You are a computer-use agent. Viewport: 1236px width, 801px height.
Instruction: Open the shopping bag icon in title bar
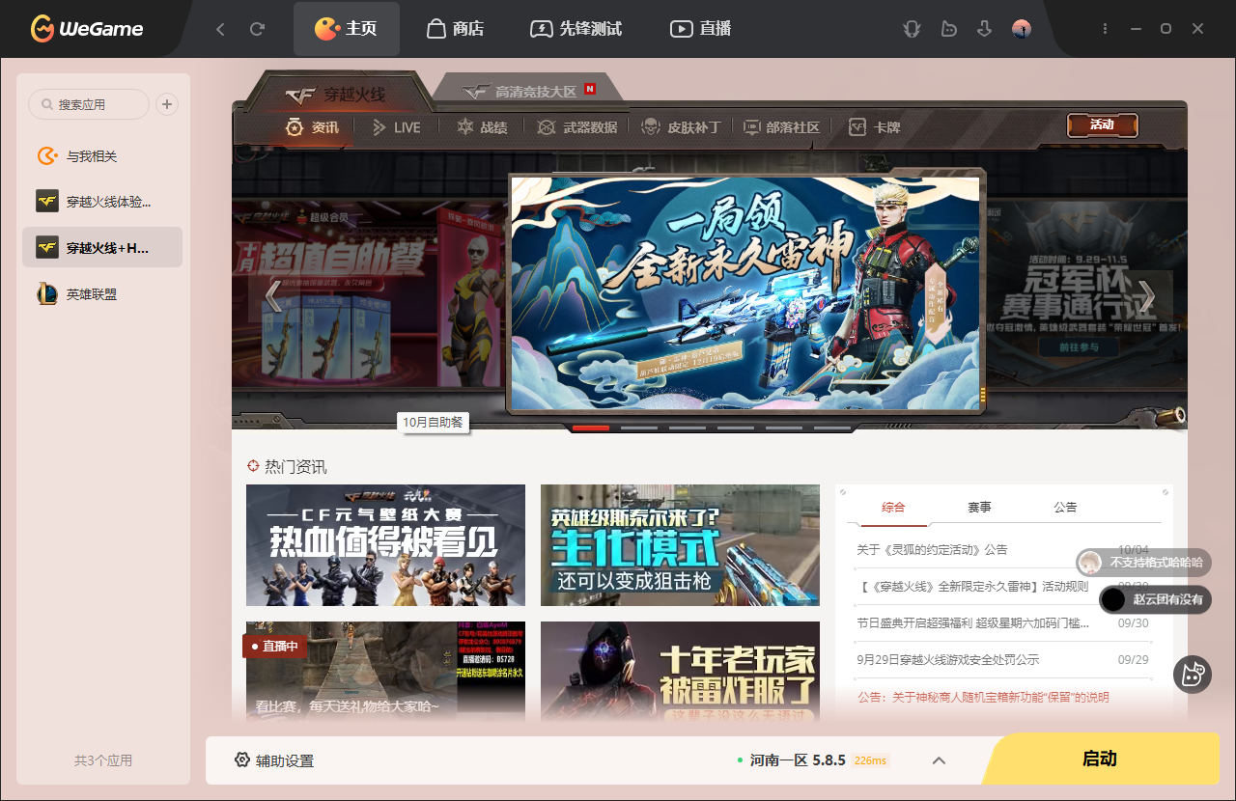[x=948, y=29]
